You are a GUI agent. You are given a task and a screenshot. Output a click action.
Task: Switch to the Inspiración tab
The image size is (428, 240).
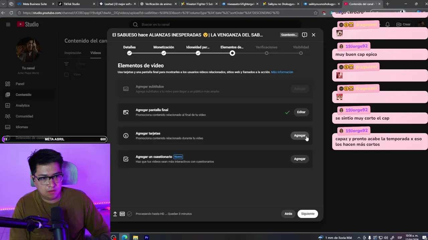[x=73, y=53]
